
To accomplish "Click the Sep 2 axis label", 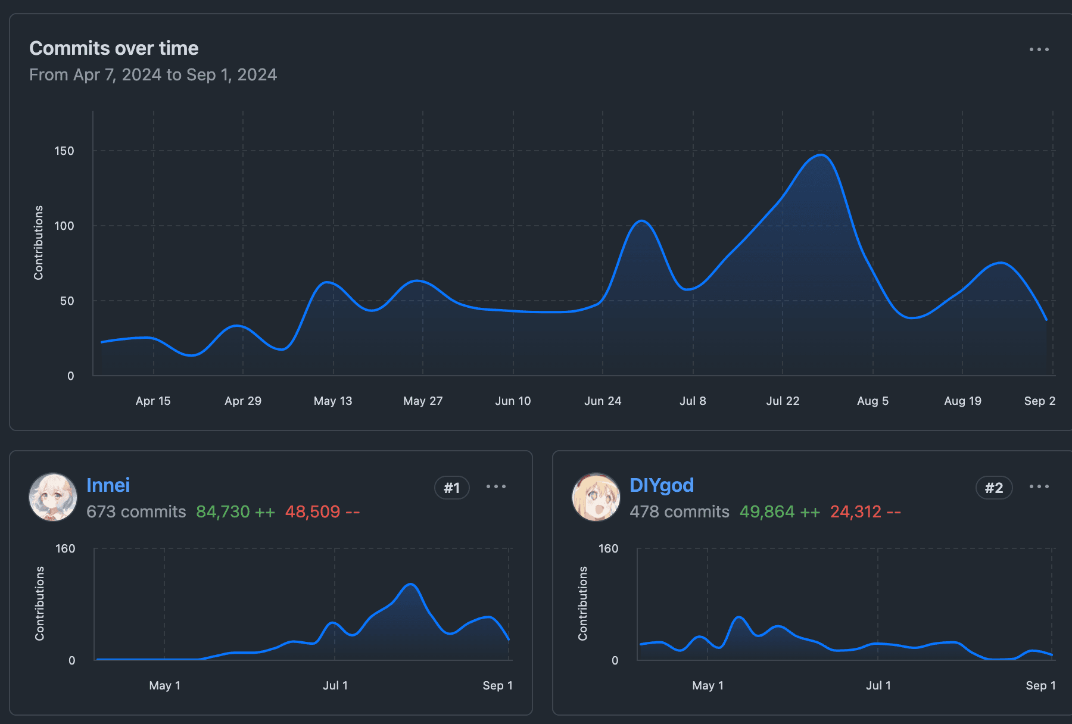I will 1040,401.
